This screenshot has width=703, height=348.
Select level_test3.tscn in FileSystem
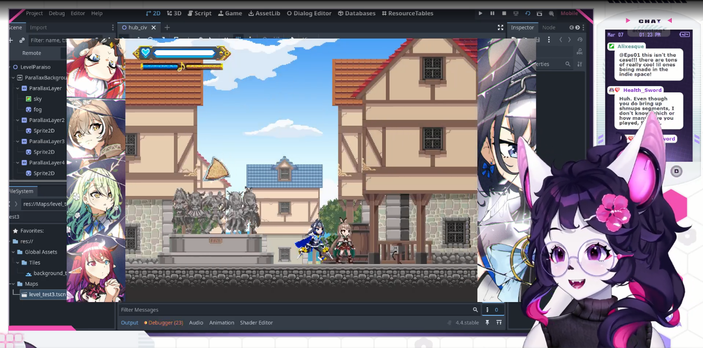tap(47, 294)
